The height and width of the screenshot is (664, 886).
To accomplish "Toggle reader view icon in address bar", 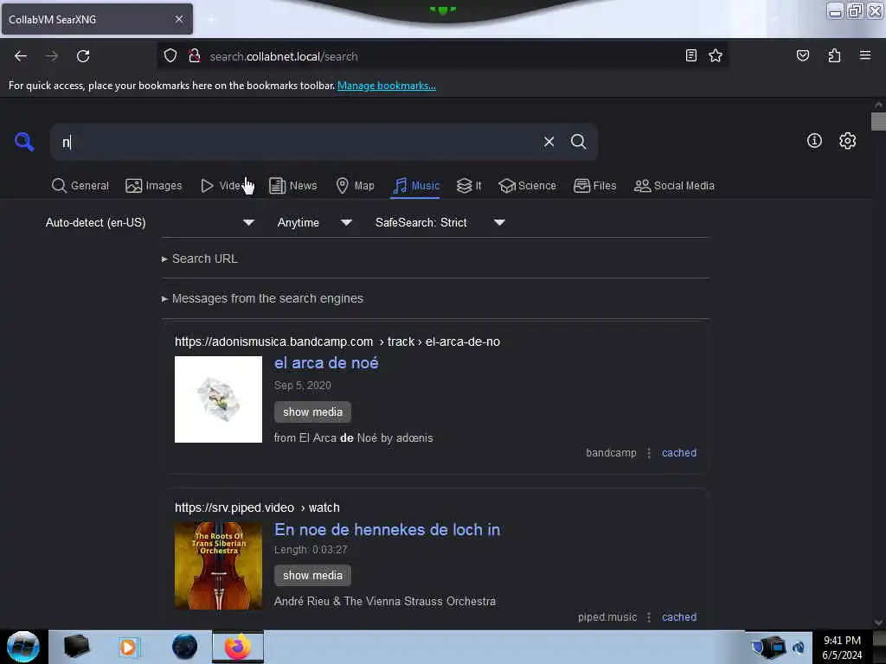I will [691, 55].
